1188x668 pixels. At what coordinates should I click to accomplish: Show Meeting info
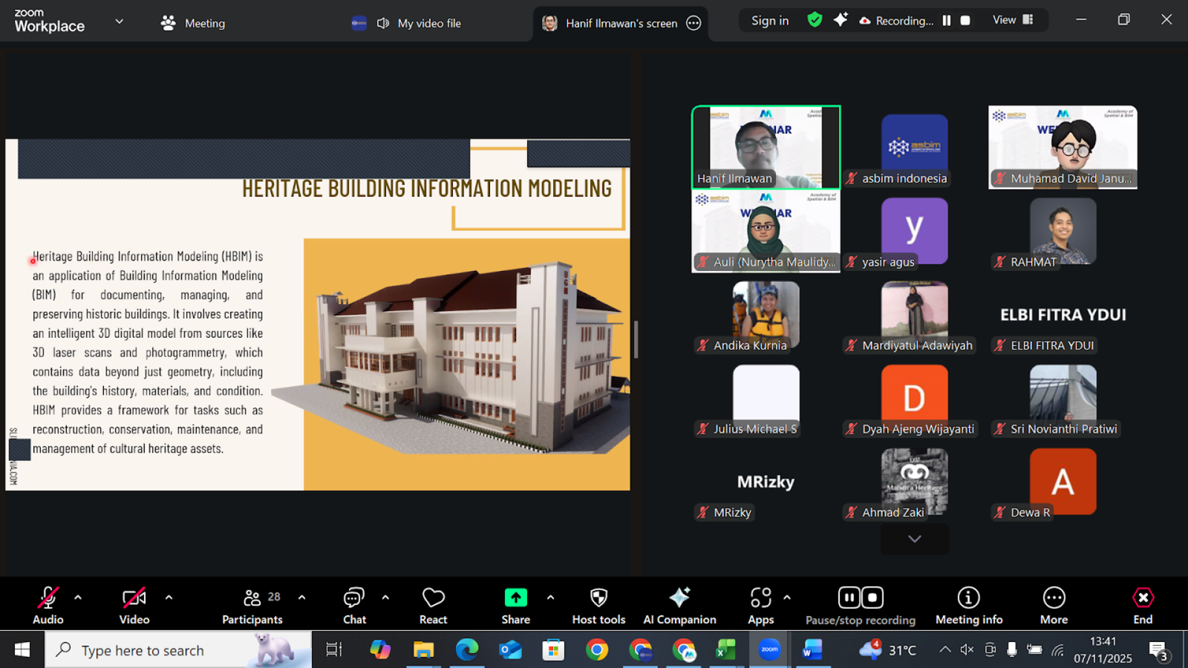click(x=968, y=606)
